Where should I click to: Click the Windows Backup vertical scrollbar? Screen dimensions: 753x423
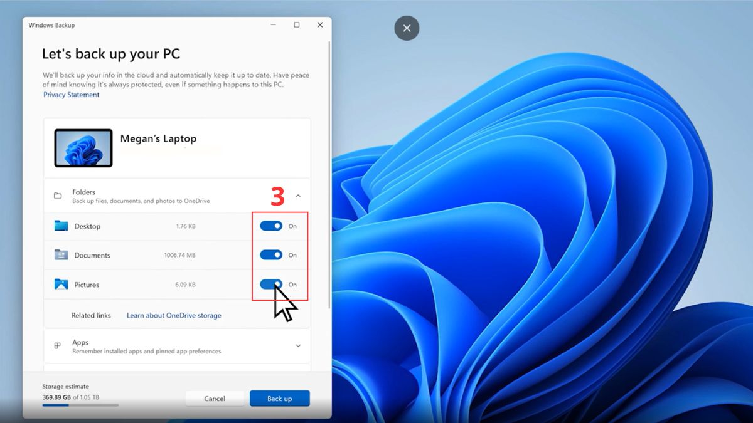(x=328, y=175)
